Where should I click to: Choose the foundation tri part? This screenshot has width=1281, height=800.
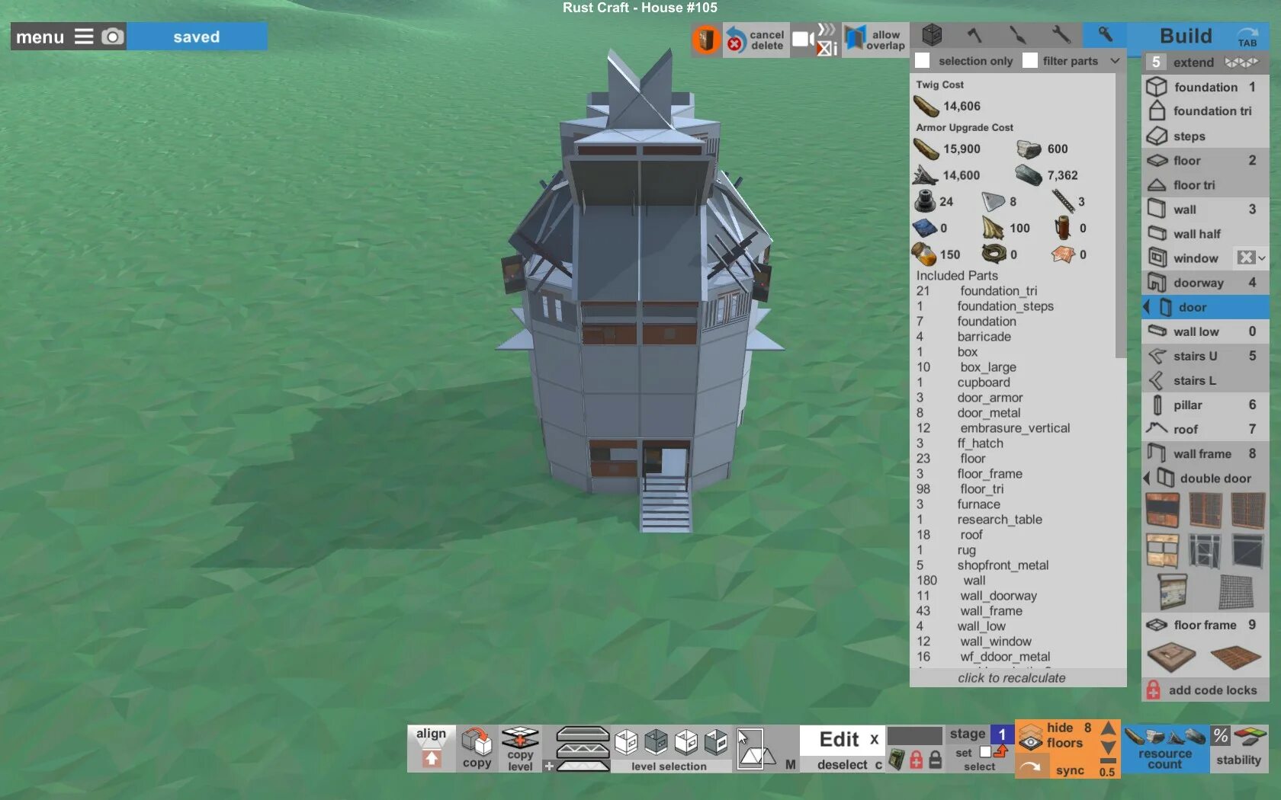click(x=1206, y=111)
